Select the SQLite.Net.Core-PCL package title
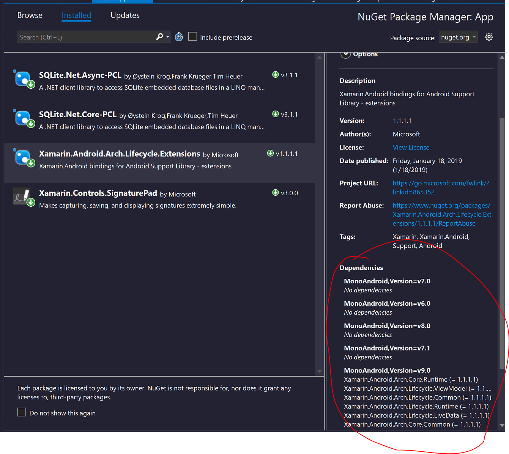This screenshot has width=509, height=454. 78,115
